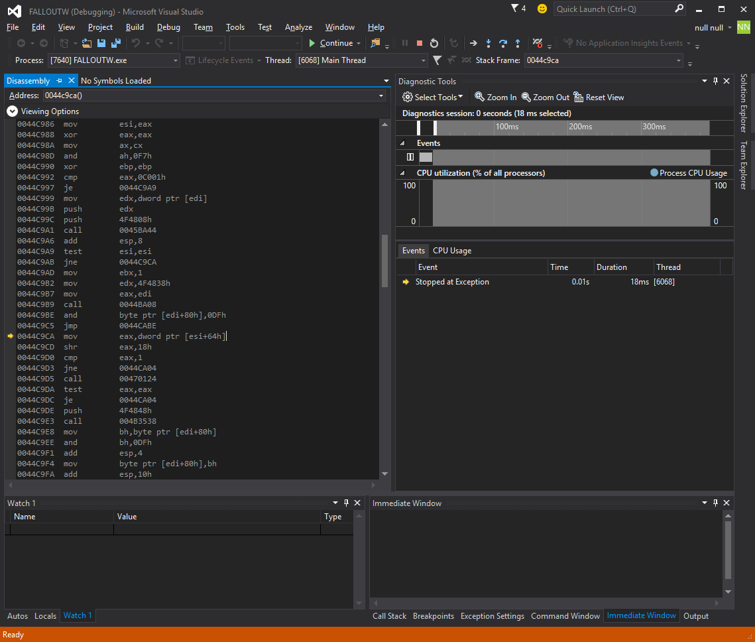The image size is (755, 642).
Task: Click Find in Files toolbar icon
Action: 375,43
